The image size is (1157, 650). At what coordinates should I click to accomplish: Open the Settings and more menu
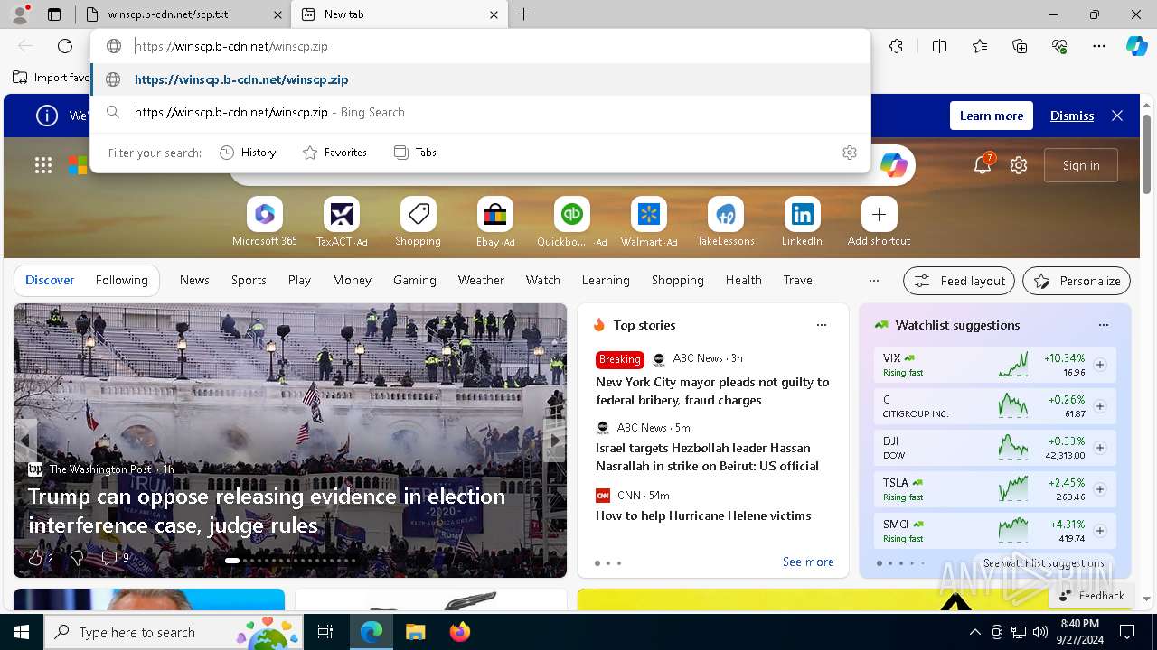(x=1099, y=46)
